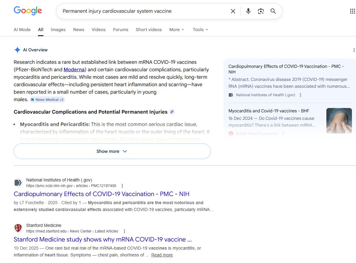This screenshot has height=263, width=356.
Task: Open the News-Medical +3 sources chip
Action: [47, 100]
